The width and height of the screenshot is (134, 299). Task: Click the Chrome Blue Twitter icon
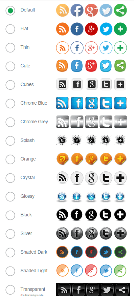[106, 103]
